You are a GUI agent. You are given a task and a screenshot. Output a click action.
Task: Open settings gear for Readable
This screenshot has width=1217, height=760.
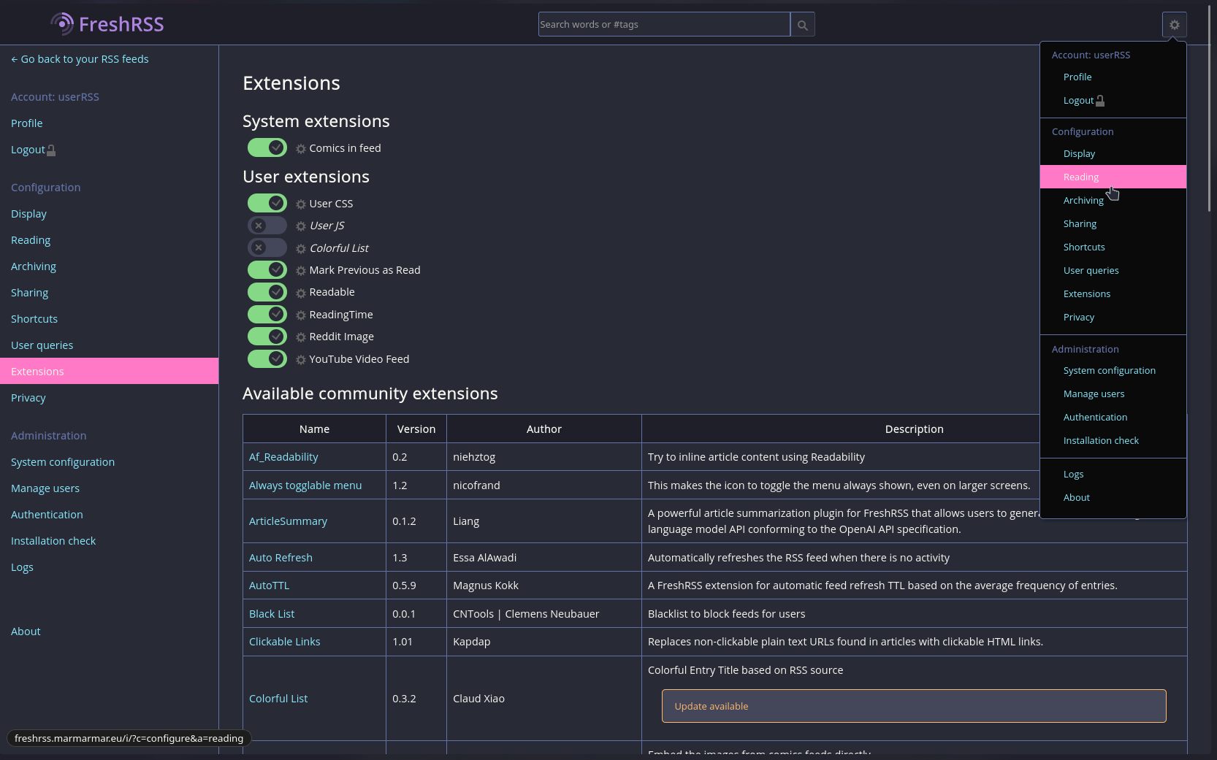301,293
